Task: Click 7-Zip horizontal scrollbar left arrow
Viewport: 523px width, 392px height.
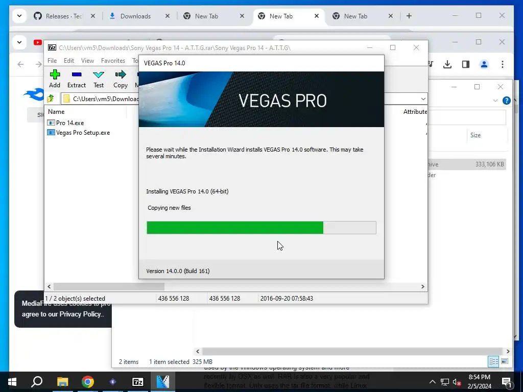Action: pyautogui.click(x=50, y=287)
